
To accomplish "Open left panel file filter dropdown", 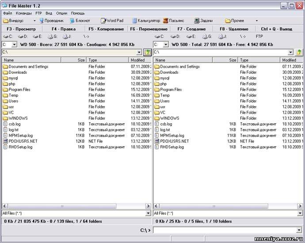I will [x=148, y=213].
